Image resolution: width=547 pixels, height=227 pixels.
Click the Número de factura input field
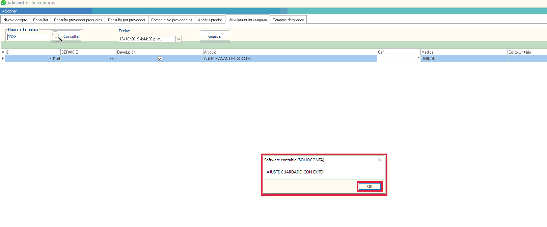click(28, 37)
